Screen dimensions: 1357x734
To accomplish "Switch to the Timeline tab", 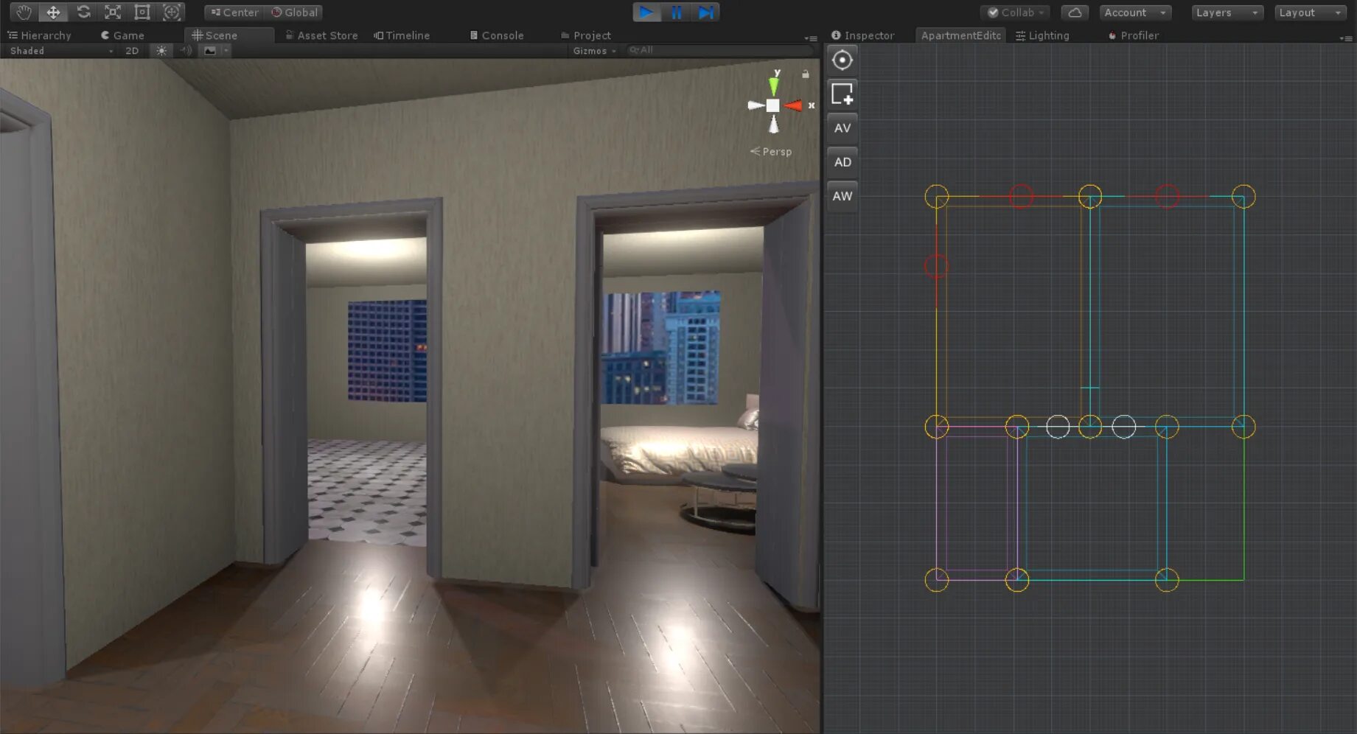I will click(x=402, y=35).
